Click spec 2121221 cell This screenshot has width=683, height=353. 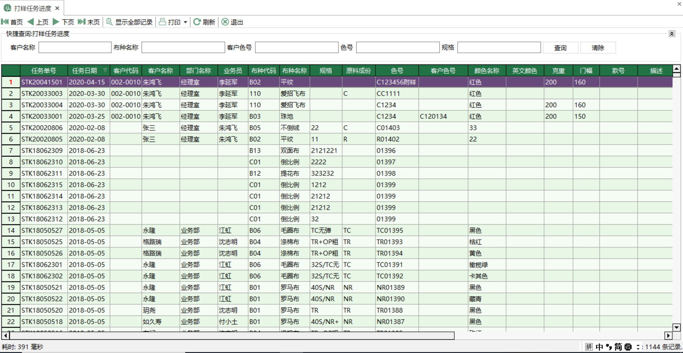[x=326, y=151]
